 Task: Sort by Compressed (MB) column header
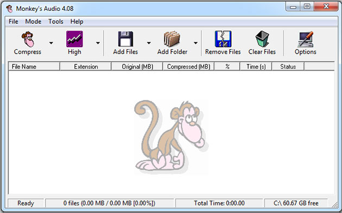pyautogui.click(x=188, y=67)
